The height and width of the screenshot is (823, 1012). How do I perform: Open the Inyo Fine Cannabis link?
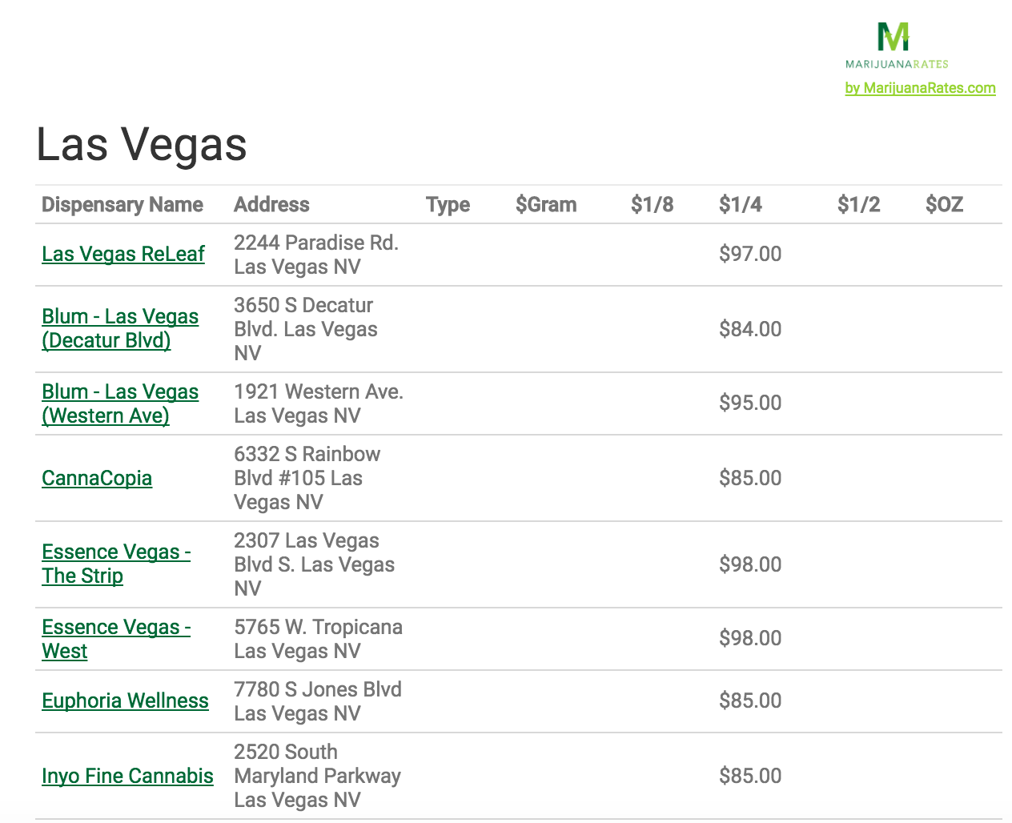pos(127,776)
